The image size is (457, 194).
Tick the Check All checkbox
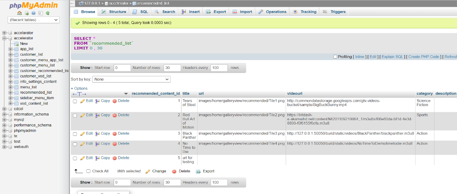[88, 171]
